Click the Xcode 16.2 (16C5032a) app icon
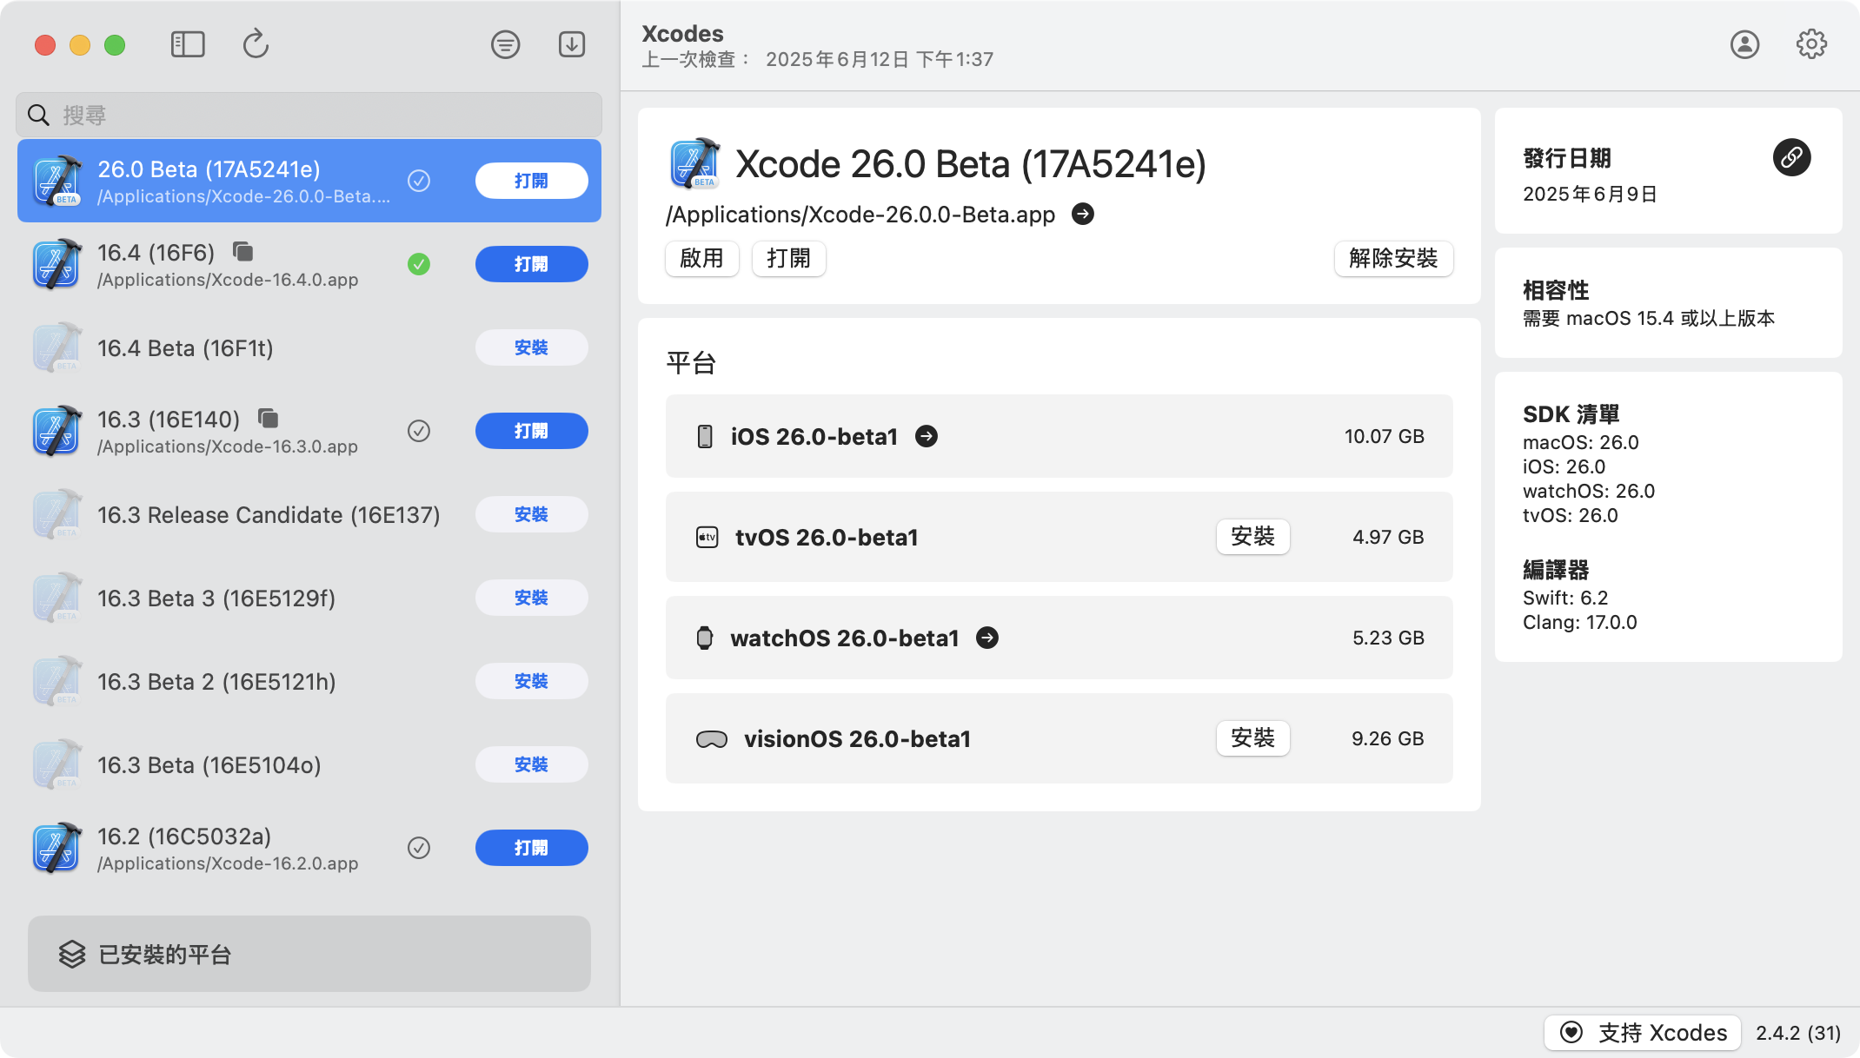Image resolution: width=1860 pixels, height=1058 pixels. 57,848
